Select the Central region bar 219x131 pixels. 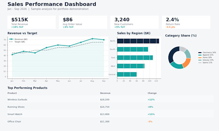pyautogui.click(x=127, y=74)
